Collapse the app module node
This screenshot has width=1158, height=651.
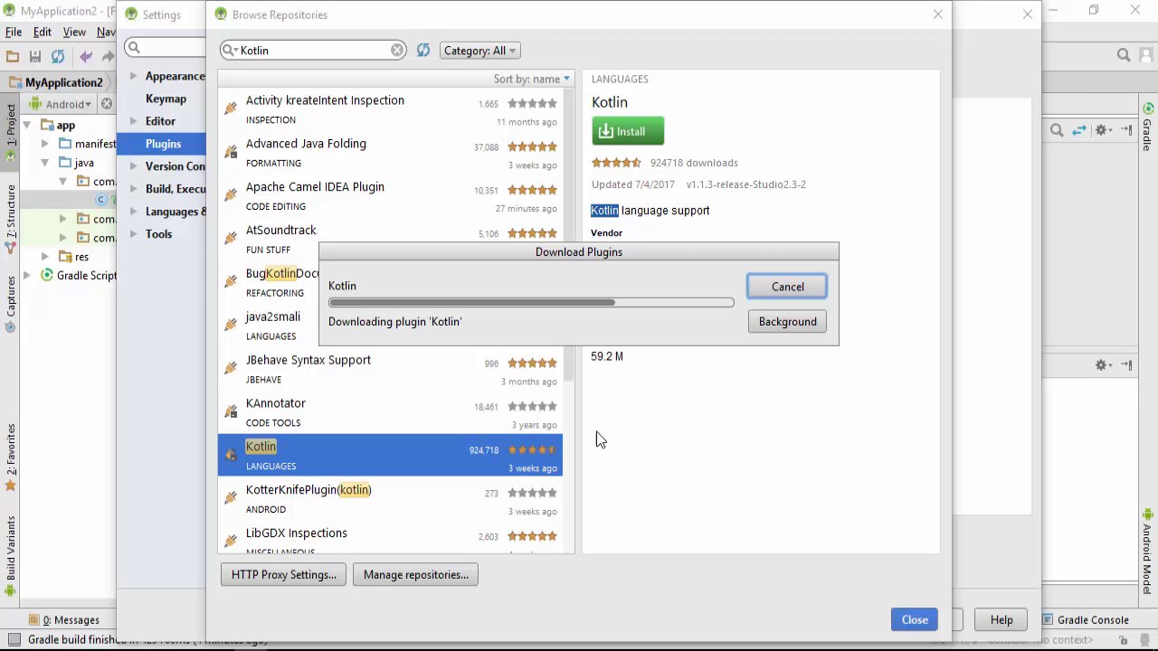coord(27,125)
